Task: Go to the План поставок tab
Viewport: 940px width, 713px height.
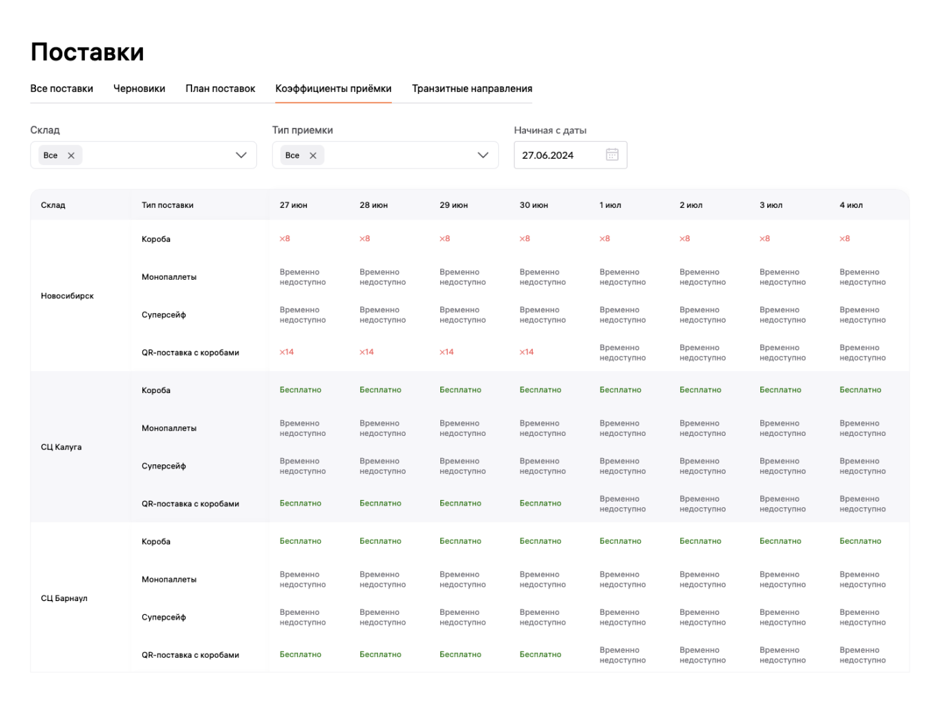Action: [x=220, y=88]
